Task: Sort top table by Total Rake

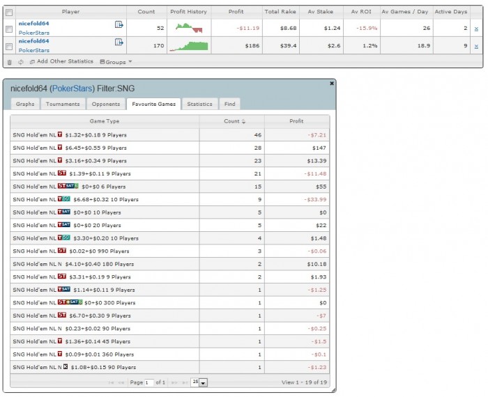Action: pos(280,12)
